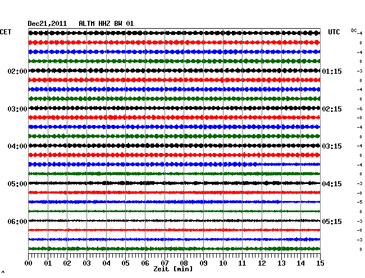Select the station title ALTM HHZ BW 01

[x=106, y=24]
